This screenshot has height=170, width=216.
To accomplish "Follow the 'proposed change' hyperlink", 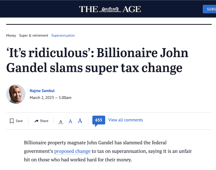I will [72, 151].
